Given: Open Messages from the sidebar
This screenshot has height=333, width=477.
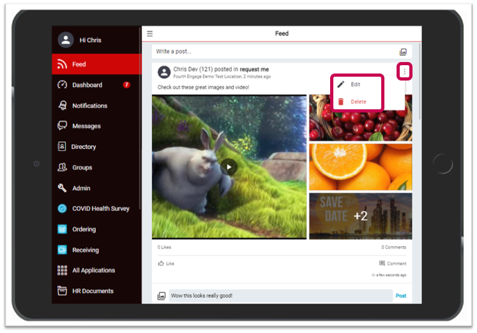Looking at the screenshot, I should (x=96, y=126).
